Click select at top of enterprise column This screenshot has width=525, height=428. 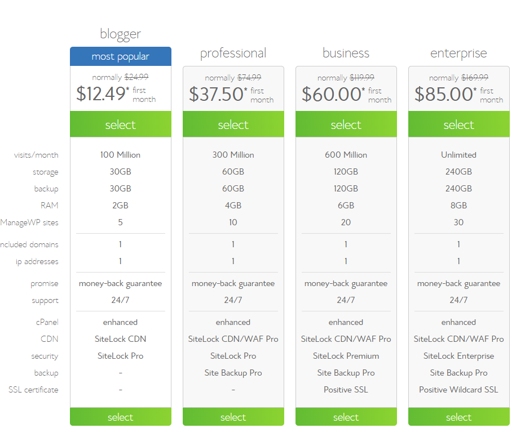pos(458,124)
